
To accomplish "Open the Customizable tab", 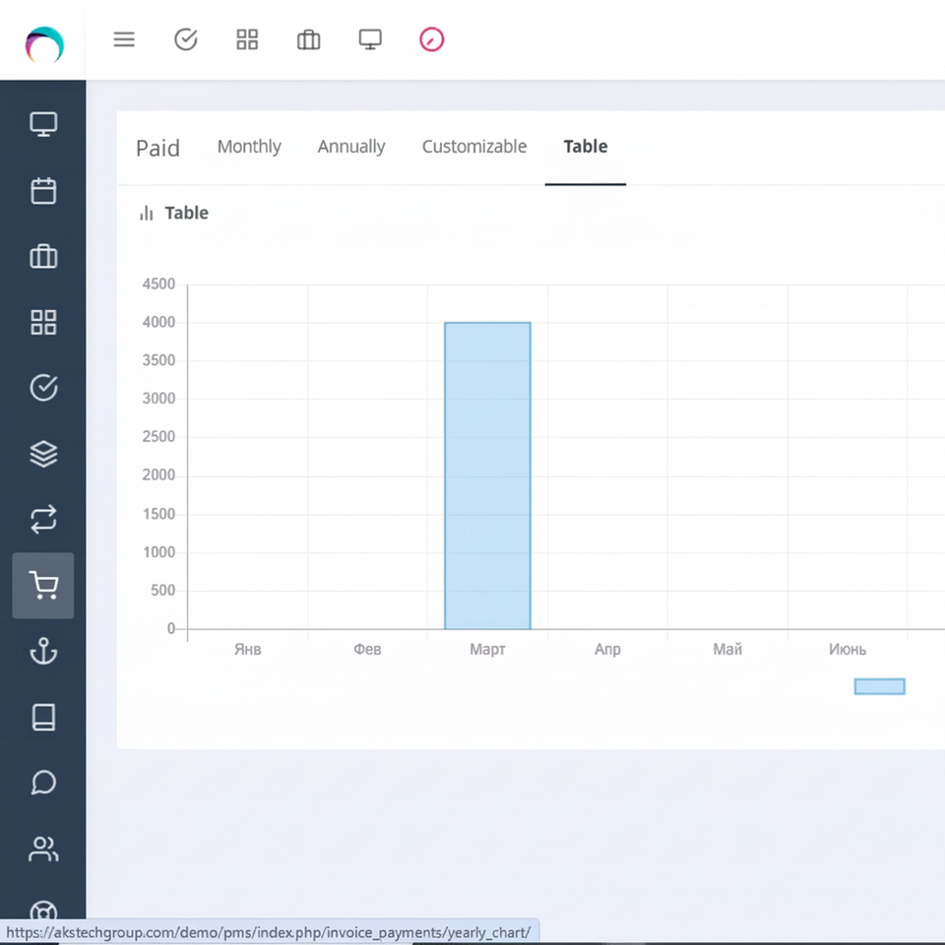I will pos(474,147).
